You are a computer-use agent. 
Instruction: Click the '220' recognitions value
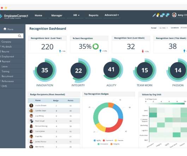point(47,47)
